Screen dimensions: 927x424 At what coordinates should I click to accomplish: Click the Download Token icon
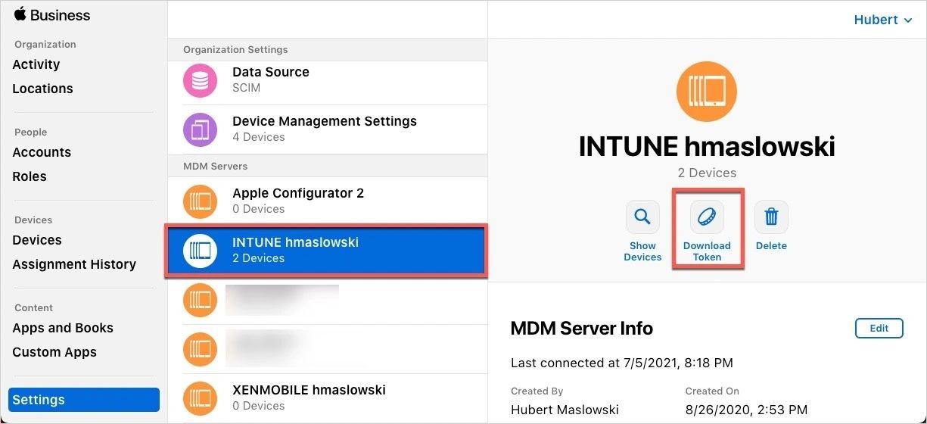707,217
